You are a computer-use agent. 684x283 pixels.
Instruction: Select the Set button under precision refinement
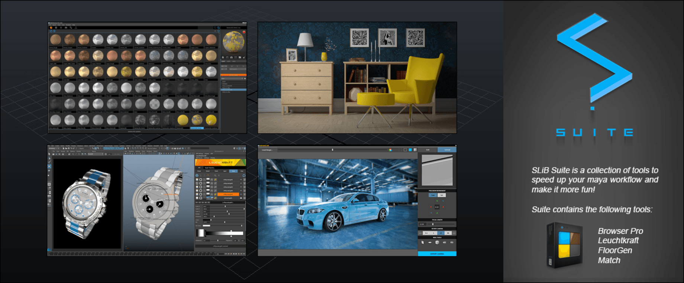tap(442, 195)
